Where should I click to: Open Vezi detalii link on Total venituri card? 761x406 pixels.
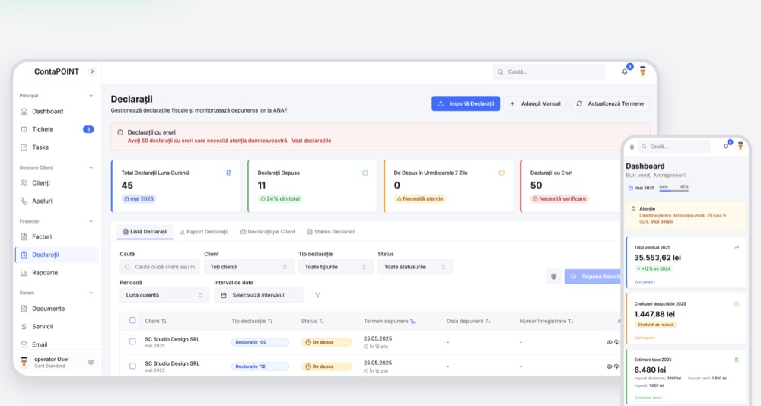click(x=645, y=282)
